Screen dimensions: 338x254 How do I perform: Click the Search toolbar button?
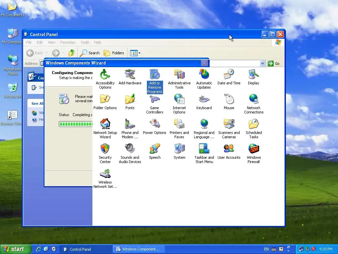click(89, 53)
